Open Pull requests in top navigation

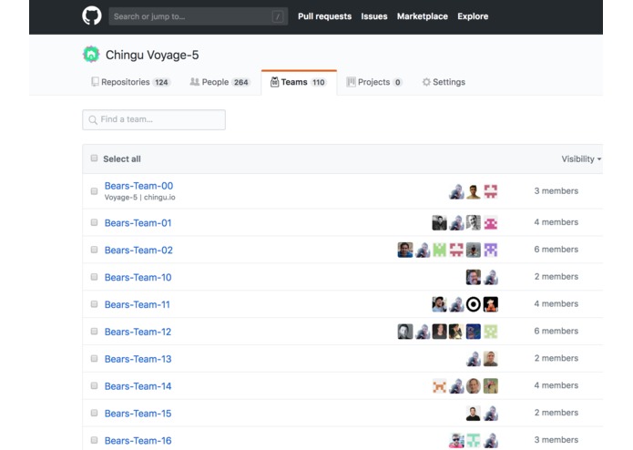point(324,16)
